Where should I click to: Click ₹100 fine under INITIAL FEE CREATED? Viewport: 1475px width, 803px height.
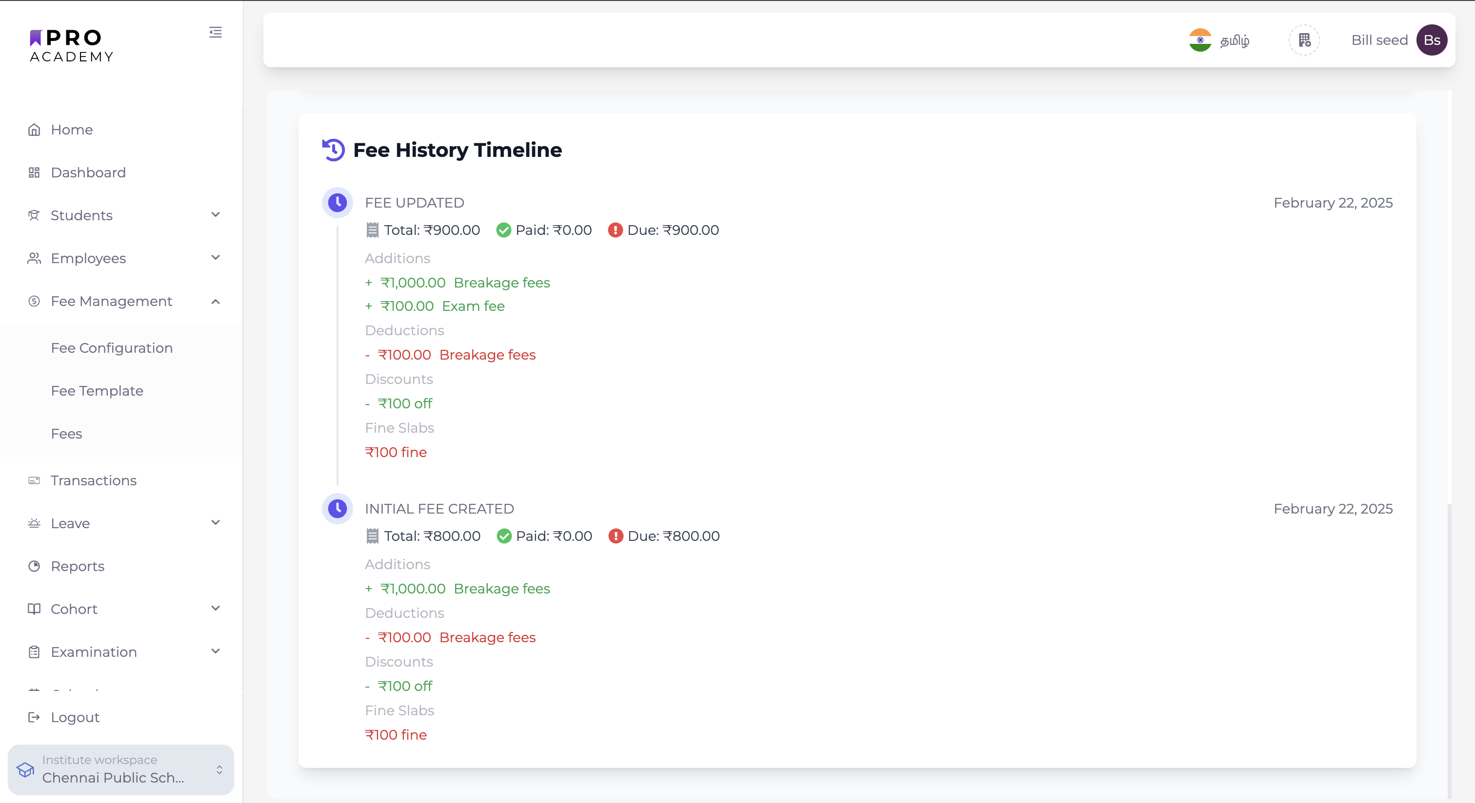coord(396,735)
